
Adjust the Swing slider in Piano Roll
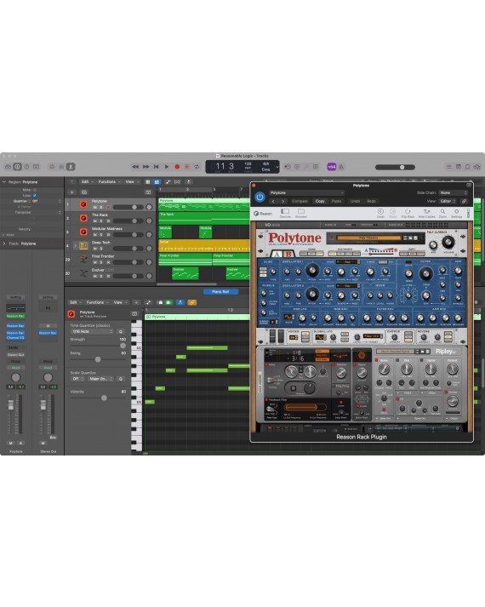pyautogui.click(x=98, y=359)
